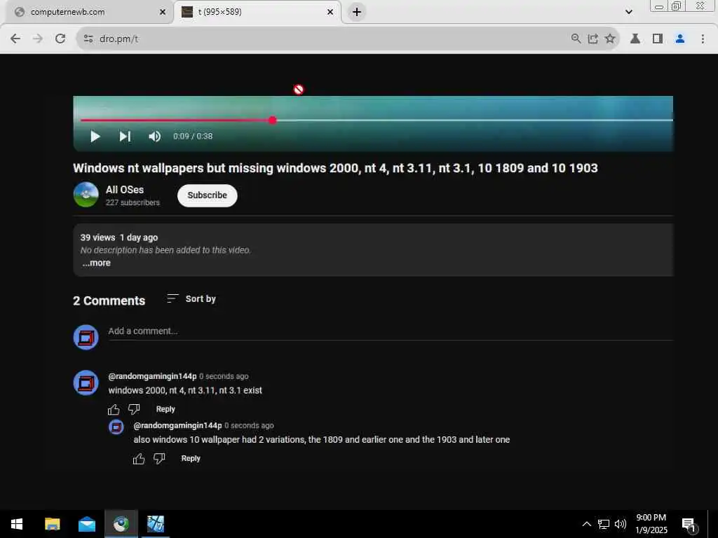Open Mail app from taskbar
The height and width of the screenshot is (538, 718).
tap(86, 524)
